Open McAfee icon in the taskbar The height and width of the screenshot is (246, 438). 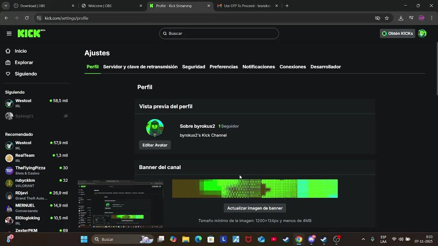pyautogui.click(x=248, y=239)
